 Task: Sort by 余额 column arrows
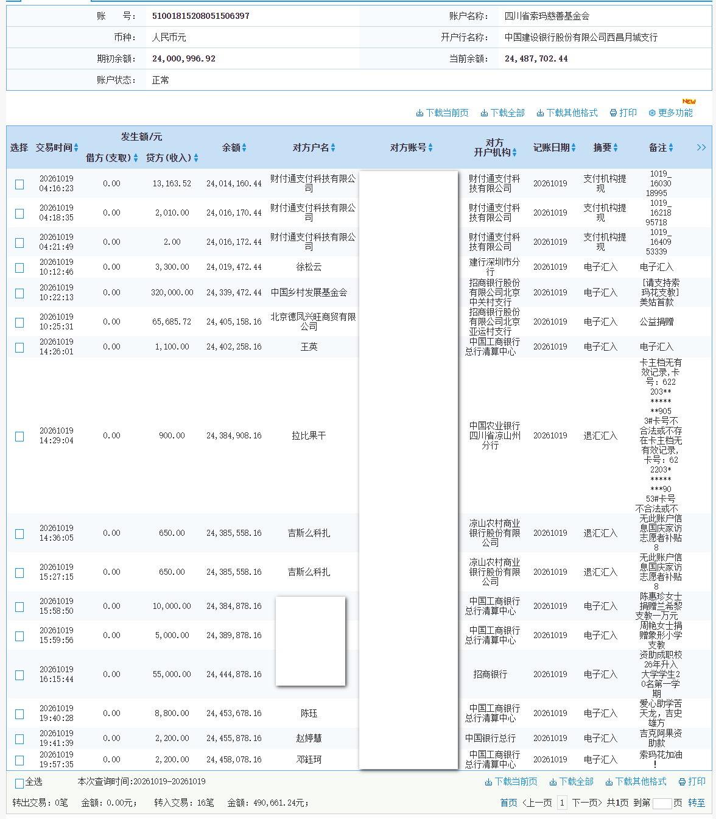tap(244, 147)
